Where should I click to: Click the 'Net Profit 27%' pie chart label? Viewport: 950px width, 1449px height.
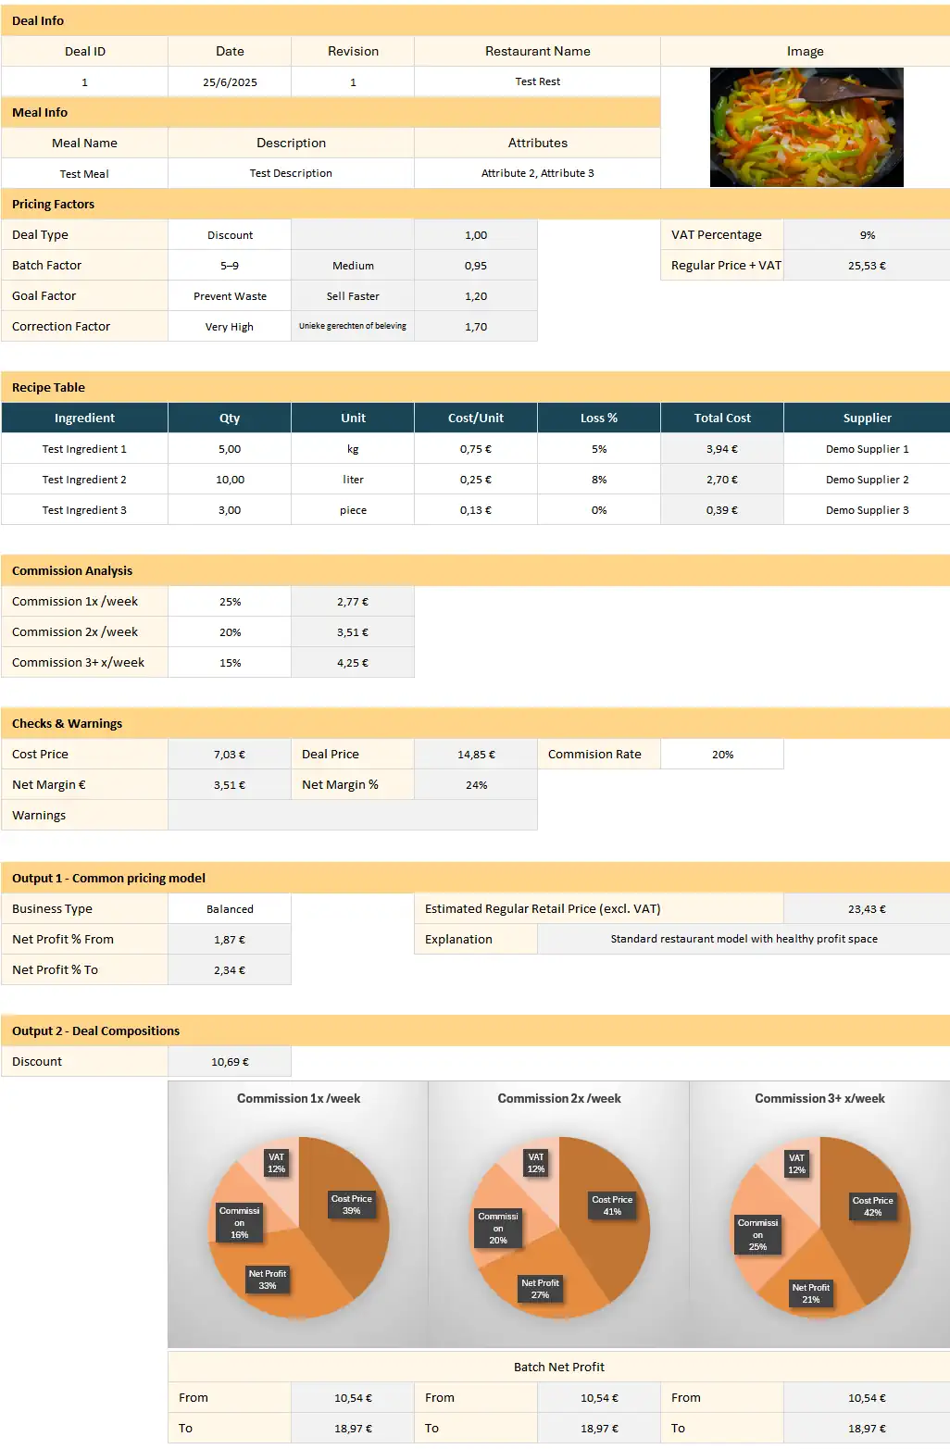pyautogui.click(x=540, y=1289)
